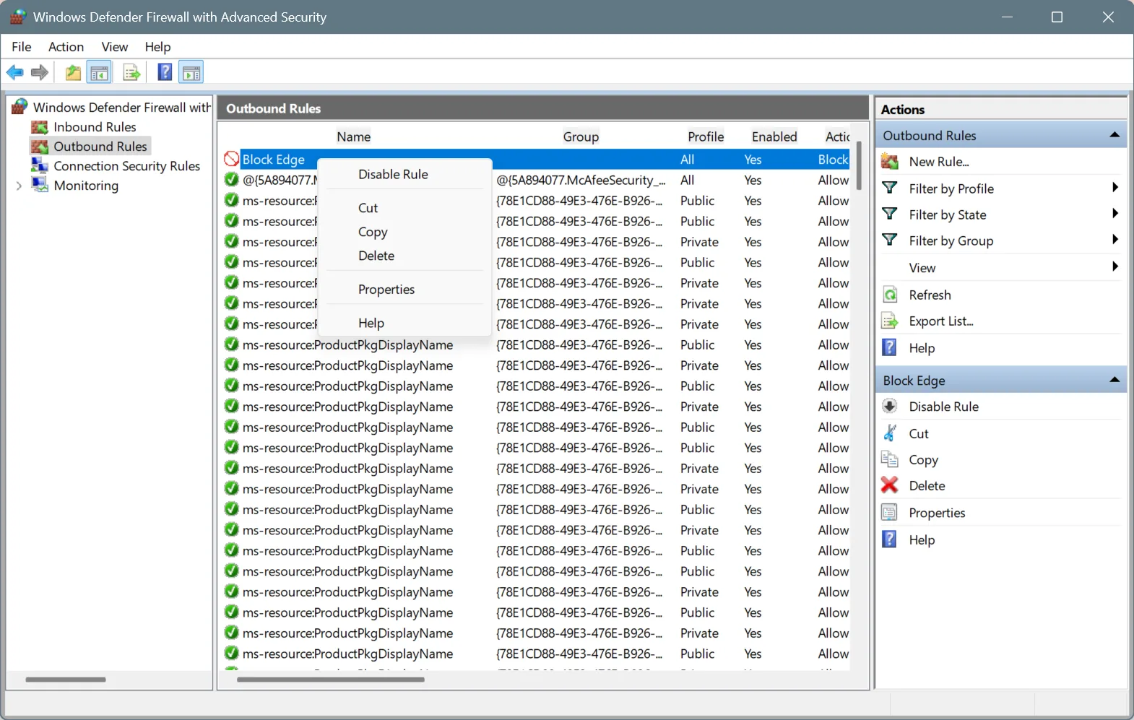The image size is (1134, 720).
Task: Open the View submenu arrow in Actions
Action: coord(1115,267)
